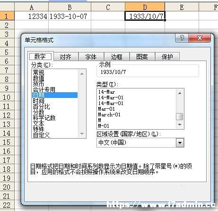This screenshot has width=218, height=211.
Task: Click type list scroll up arrow
Action: pyautogui.click(x=180, y=93)
